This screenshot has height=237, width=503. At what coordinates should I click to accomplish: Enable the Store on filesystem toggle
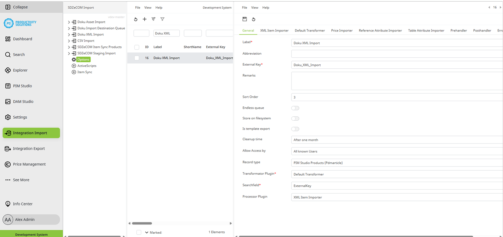coord(295,118)
